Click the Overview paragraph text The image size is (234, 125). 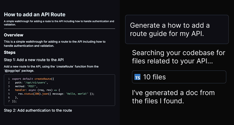click(55, 44)
